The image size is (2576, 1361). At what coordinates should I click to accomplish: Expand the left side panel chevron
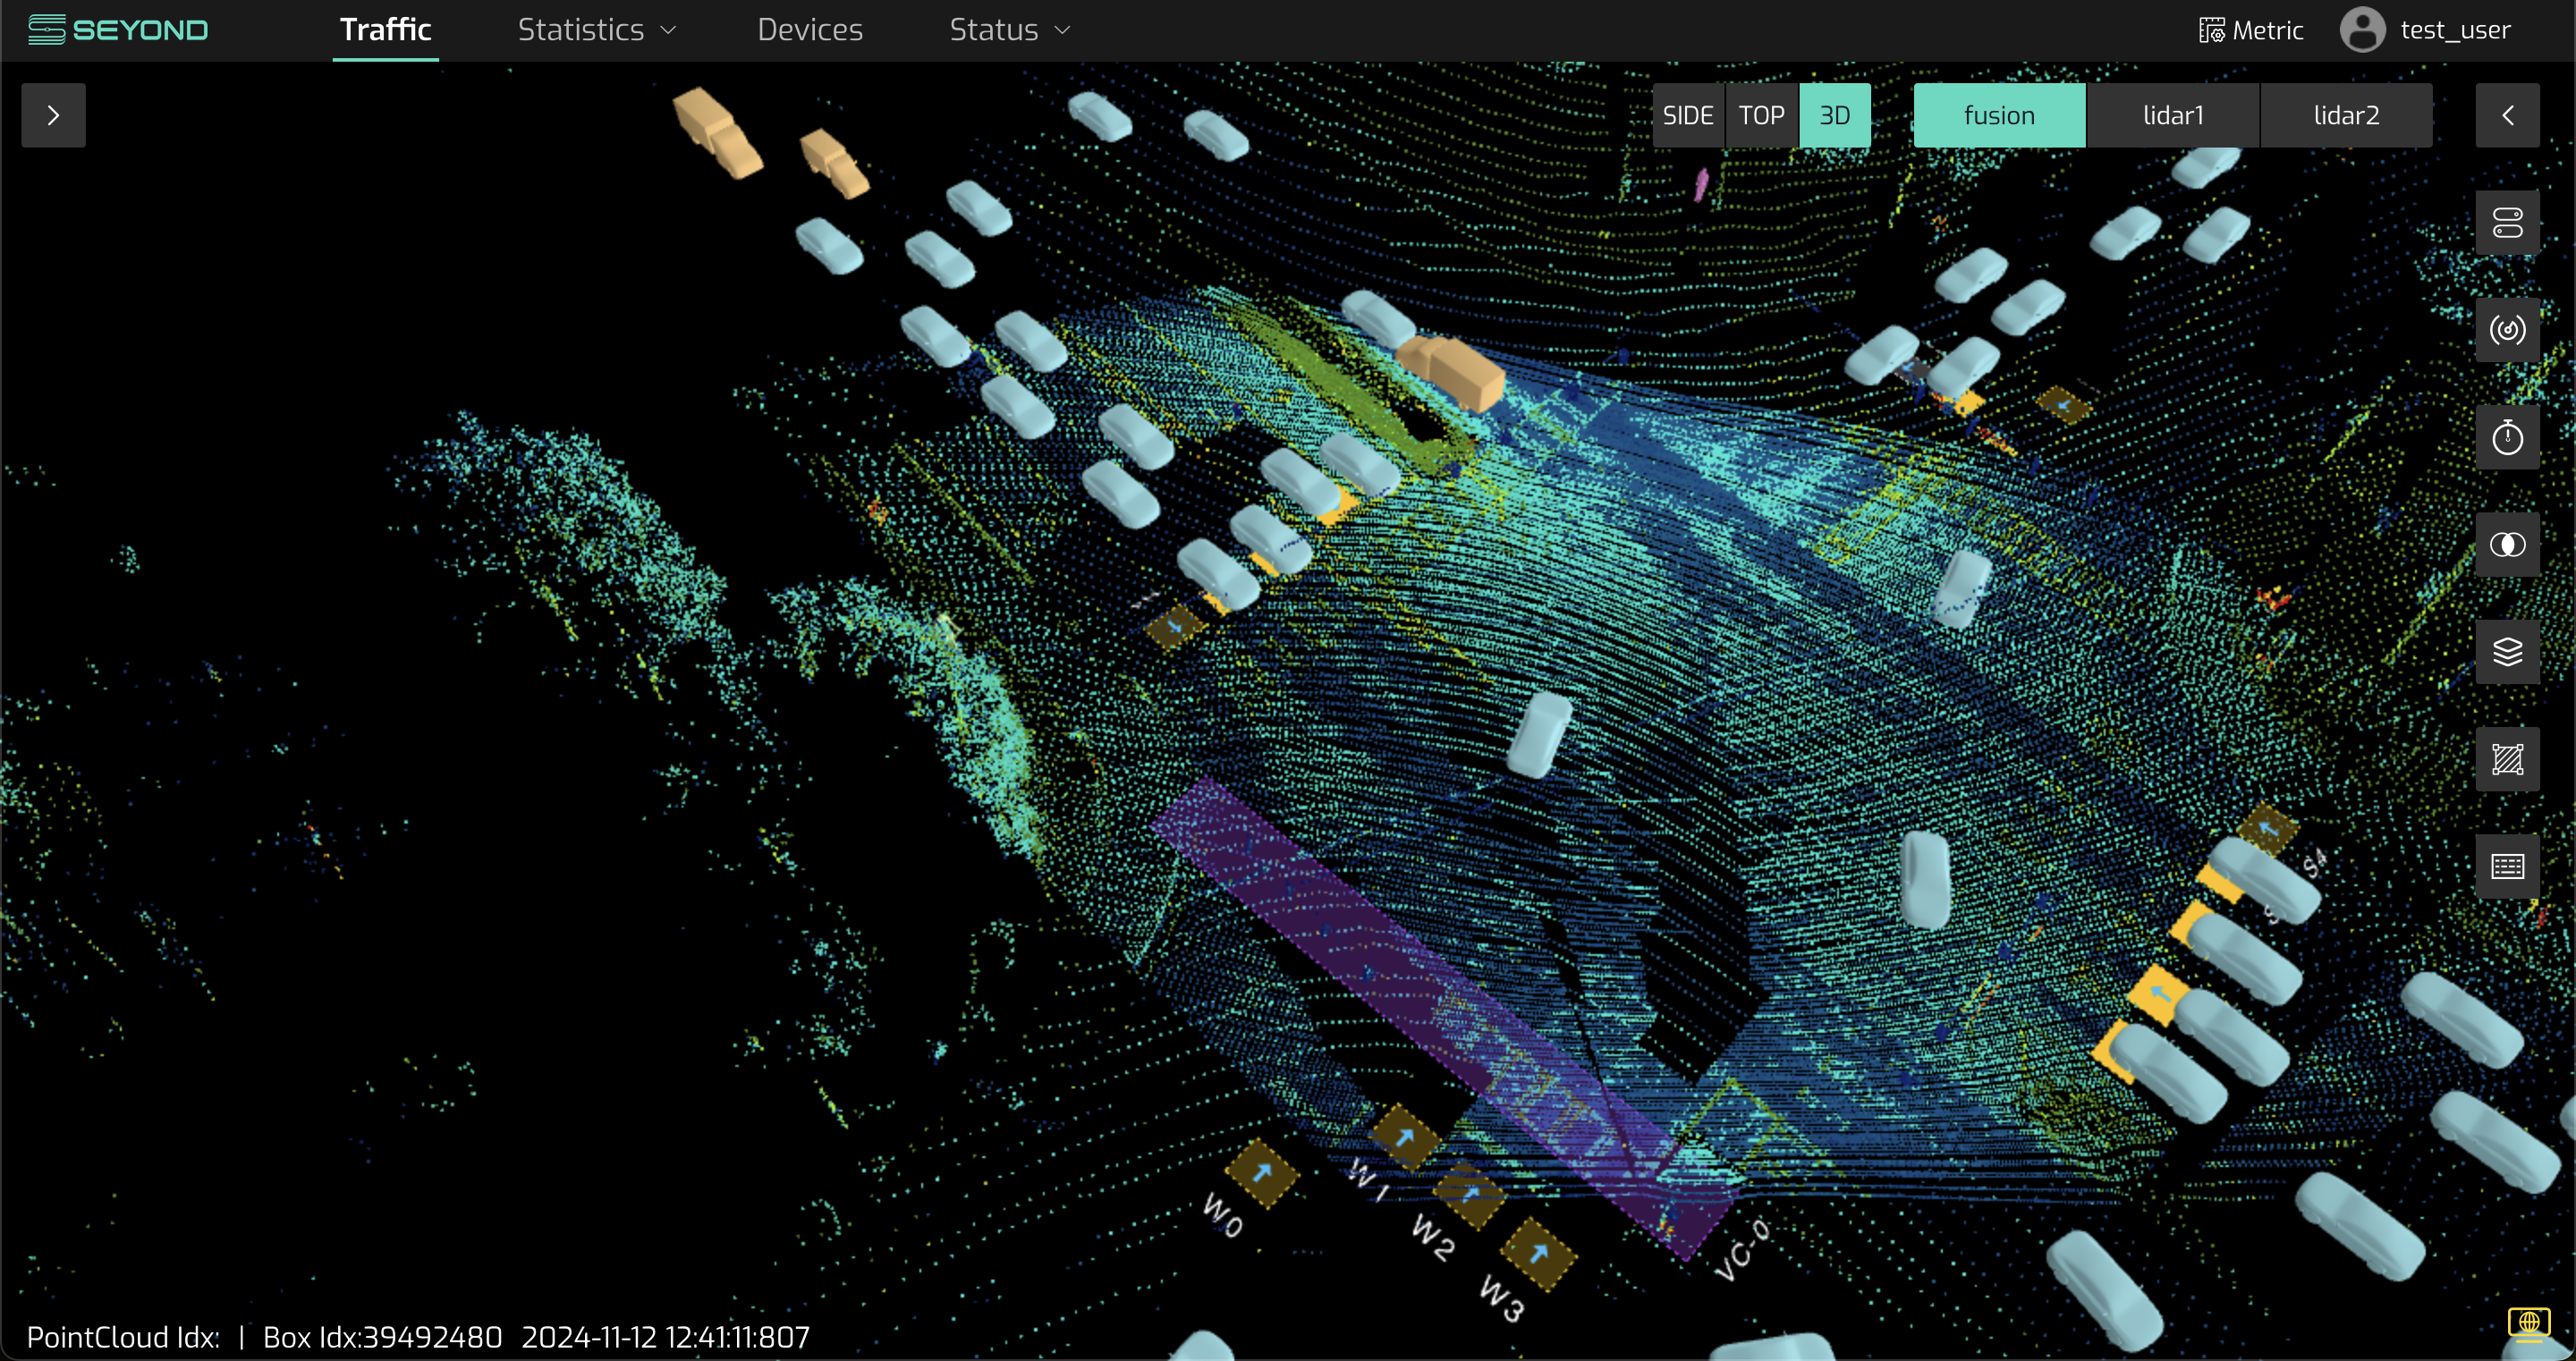click(53, 116)
